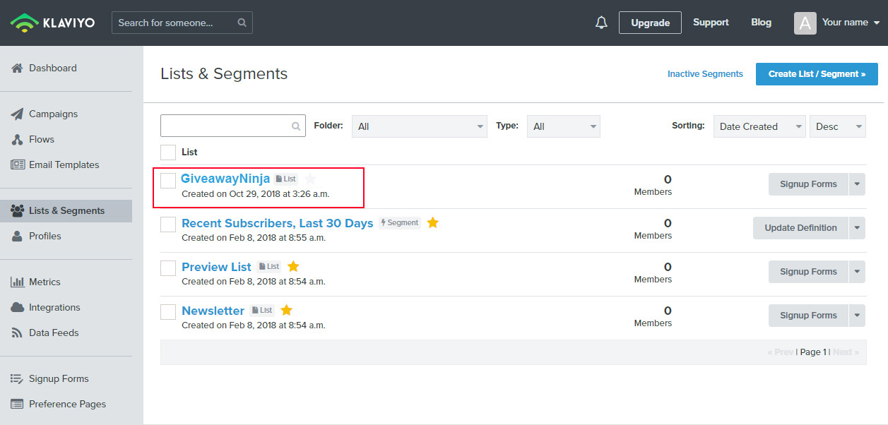888x425 pixels.
Task: Expand the Newsletter actions arrow
Action: click(x=857, y=316)
